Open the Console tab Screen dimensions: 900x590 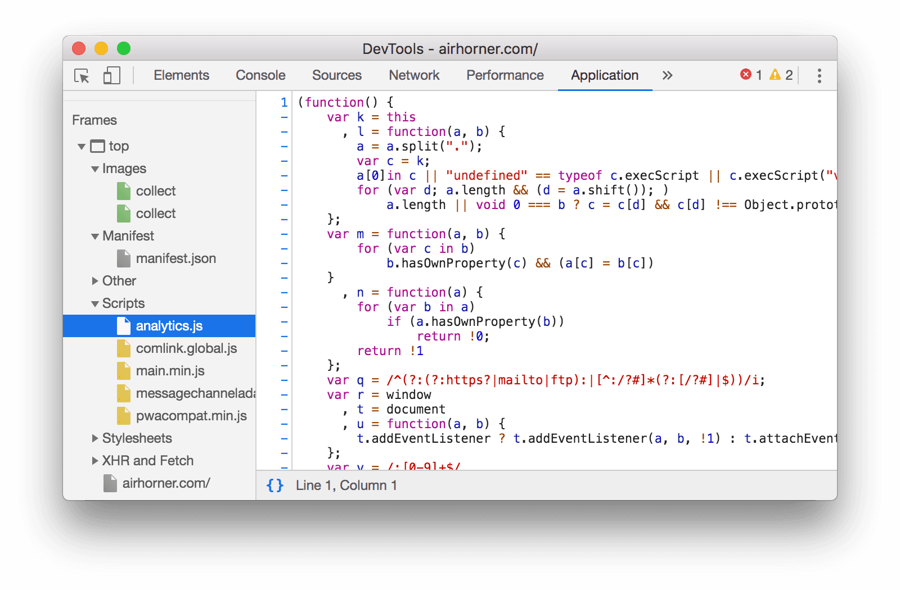260,75
